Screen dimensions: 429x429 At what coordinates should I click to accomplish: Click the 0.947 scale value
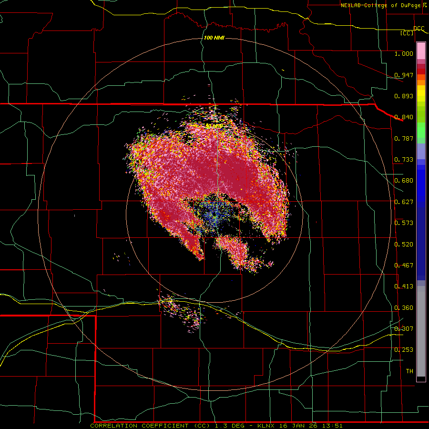[404, 75]
